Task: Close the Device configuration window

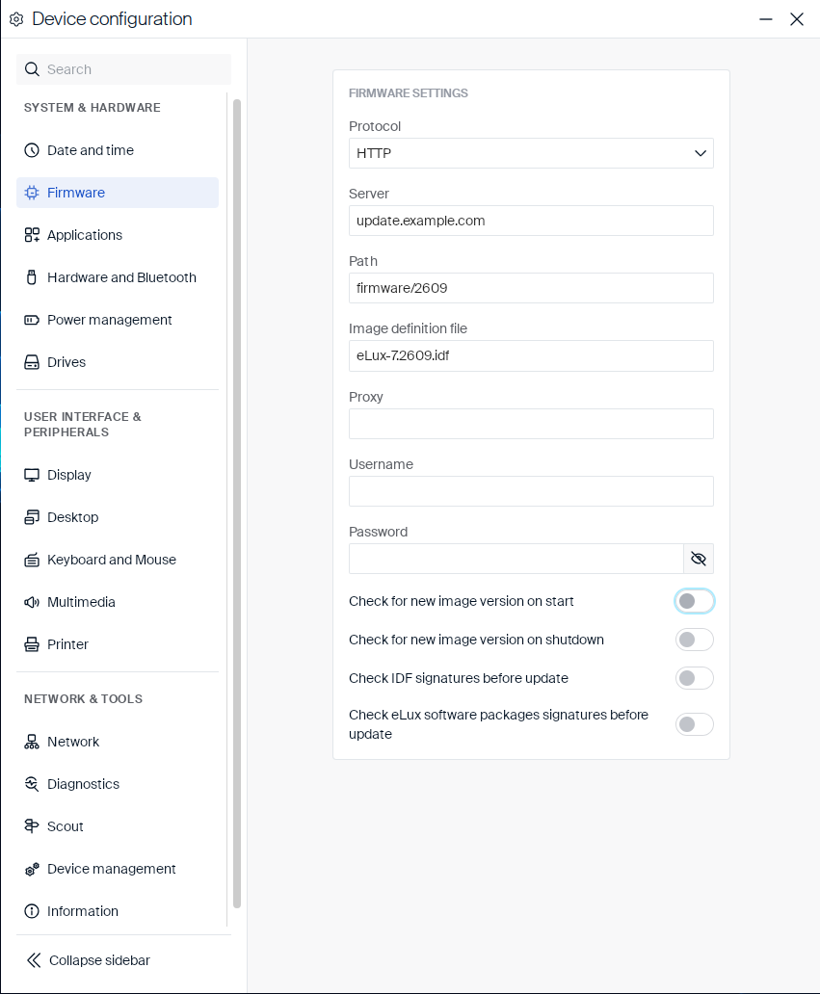Action: click(797, 19)
